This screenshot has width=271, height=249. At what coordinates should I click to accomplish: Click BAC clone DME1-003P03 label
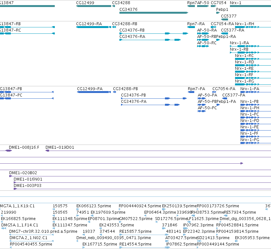(x=27, y=186)
